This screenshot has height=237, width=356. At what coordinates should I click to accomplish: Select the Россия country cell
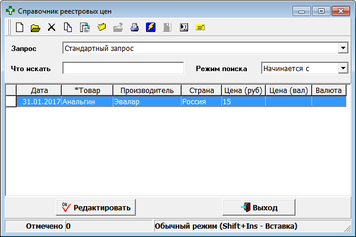click(201, 101)
